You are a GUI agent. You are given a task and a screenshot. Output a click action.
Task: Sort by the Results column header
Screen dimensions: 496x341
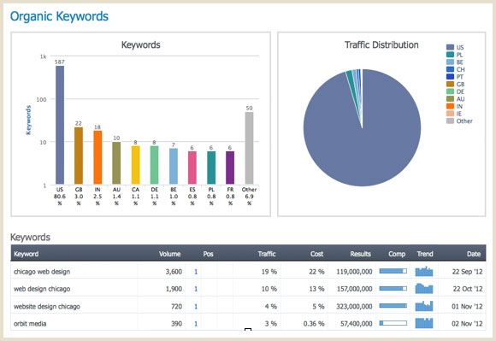[x=360, y=254]
